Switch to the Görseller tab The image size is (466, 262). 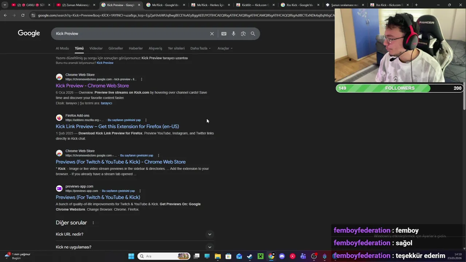click(116, 48)
